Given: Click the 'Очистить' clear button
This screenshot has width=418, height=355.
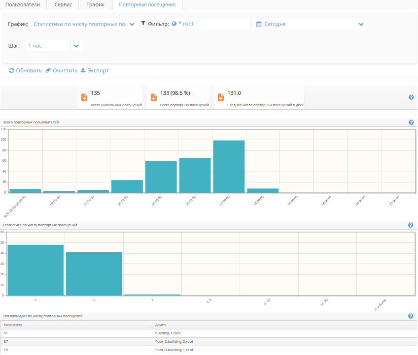Looking at the screenshot, I should (61, 70).
